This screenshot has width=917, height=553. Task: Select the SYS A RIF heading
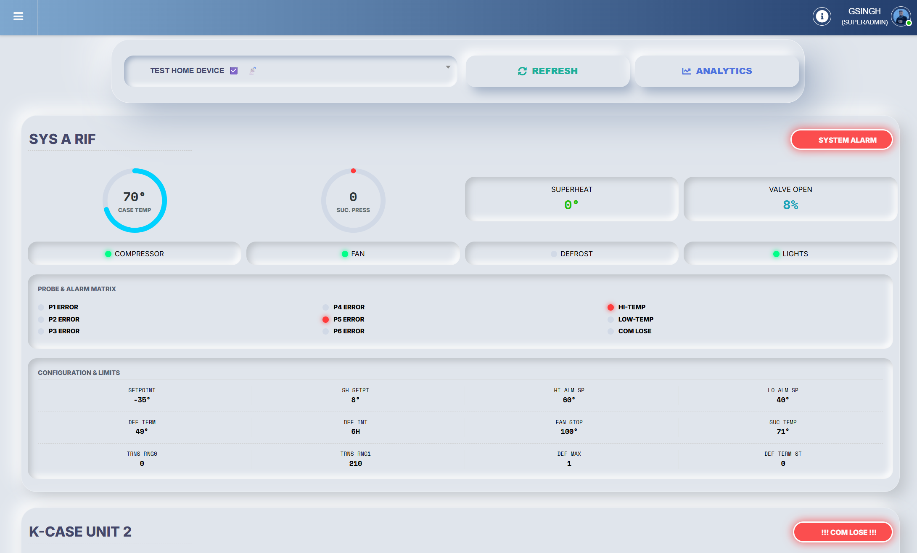62,139
